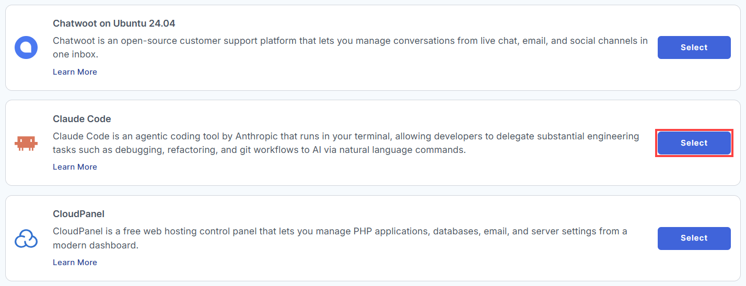Click the Chatwoot open-source support description

click(350, 47)
